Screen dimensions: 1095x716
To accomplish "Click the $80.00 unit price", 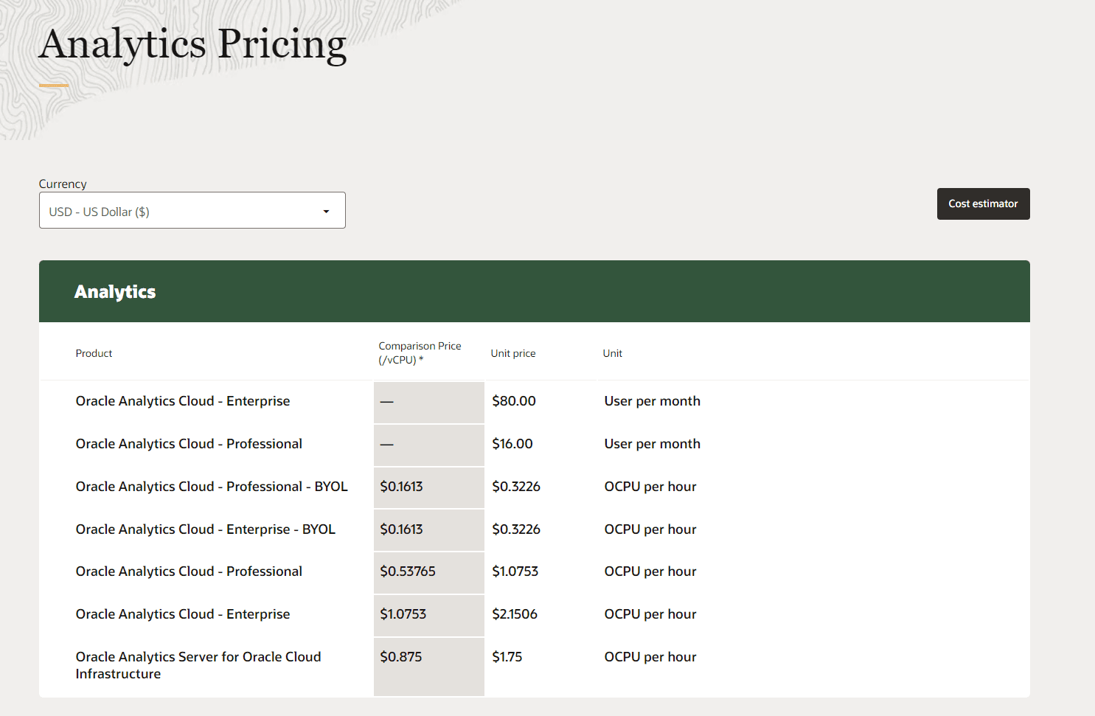I will [513, 401].
